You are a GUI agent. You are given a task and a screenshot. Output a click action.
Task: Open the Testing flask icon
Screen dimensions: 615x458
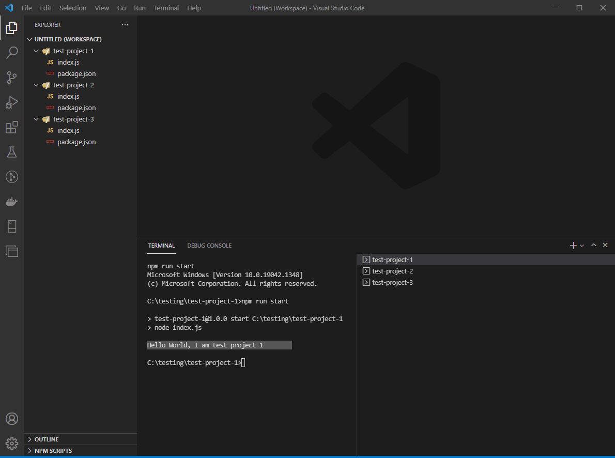pos(12,152)
